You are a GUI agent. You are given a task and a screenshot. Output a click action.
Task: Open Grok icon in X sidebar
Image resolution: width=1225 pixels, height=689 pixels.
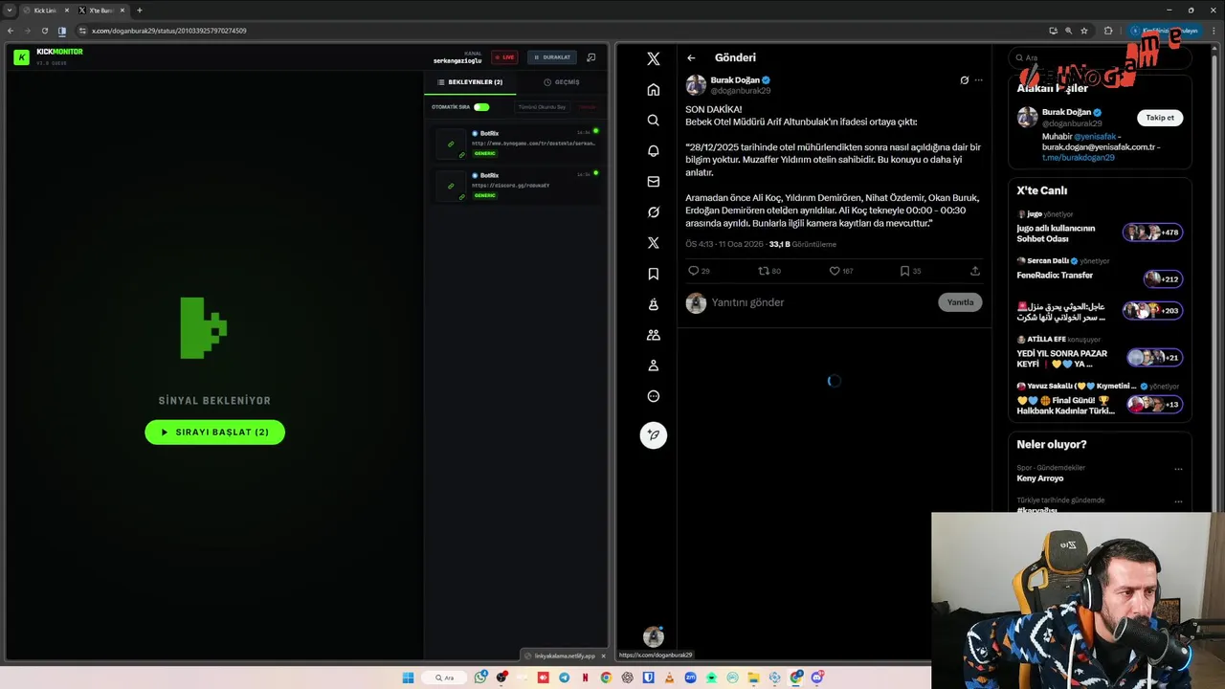click(x=654, y=212)
